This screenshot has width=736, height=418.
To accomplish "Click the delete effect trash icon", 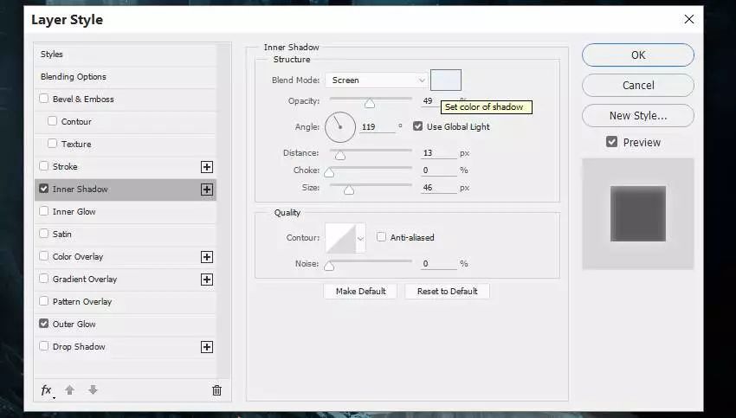I will (216, 390).
